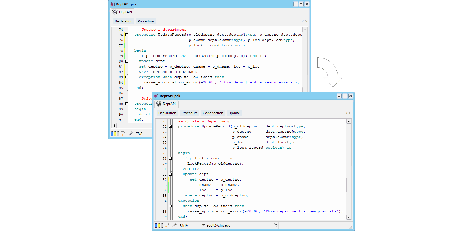463x231 pixels.
Task: Click the left navigation arrow in back window
Action: point(302,21)
